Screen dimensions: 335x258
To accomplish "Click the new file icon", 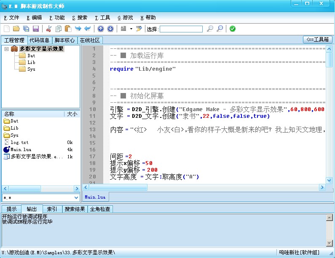I will tap(7, 29).
